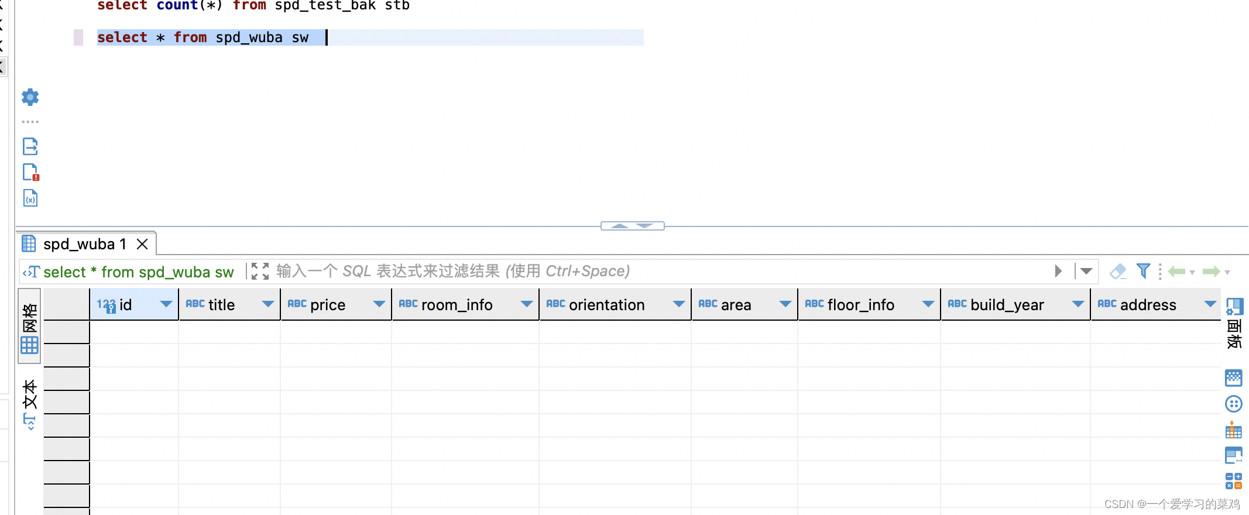Screen dimensions: 1249x515
Task: Click the grid icon on spd_wuba tab
Action: (x=29, y=243)
